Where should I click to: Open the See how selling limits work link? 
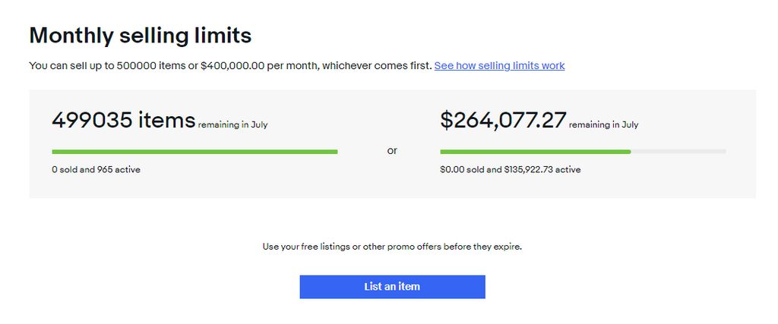[499, 65]
